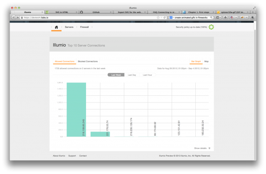This screenshot has width=266, height=174.
Task: Switch to SVG in HTML browser tab
Action: [62, 12]
